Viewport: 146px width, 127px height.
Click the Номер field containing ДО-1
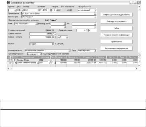[31, 10]
